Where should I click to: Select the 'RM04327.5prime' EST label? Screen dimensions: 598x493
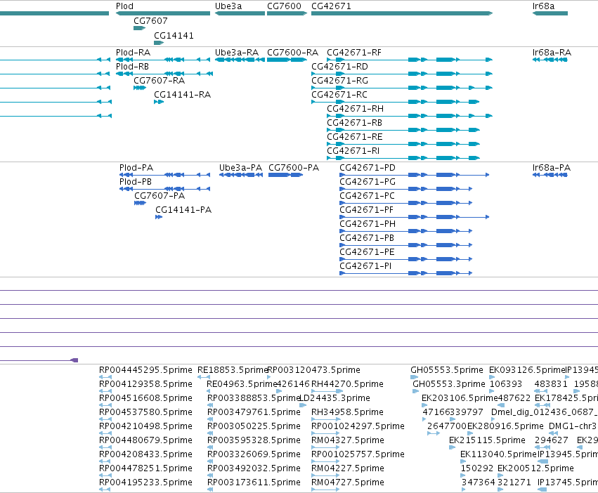(347, 440)
